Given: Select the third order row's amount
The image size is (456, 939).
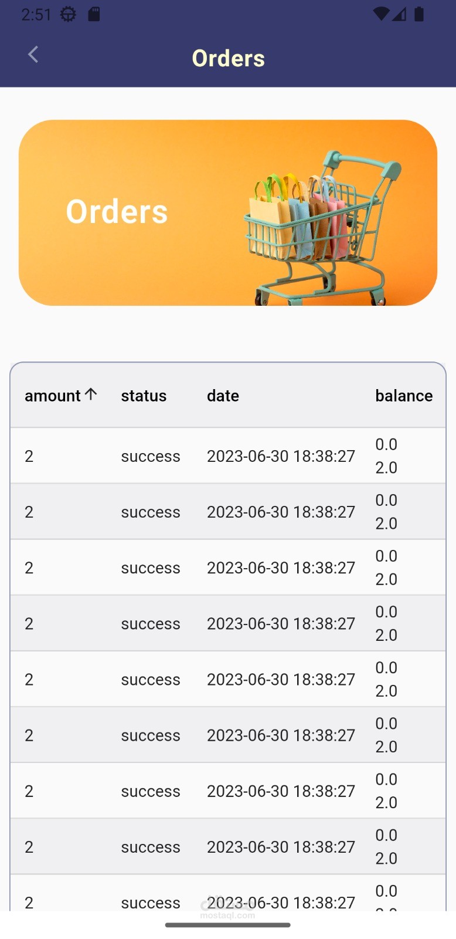Looking at the screenshot, I should (29, 568).
